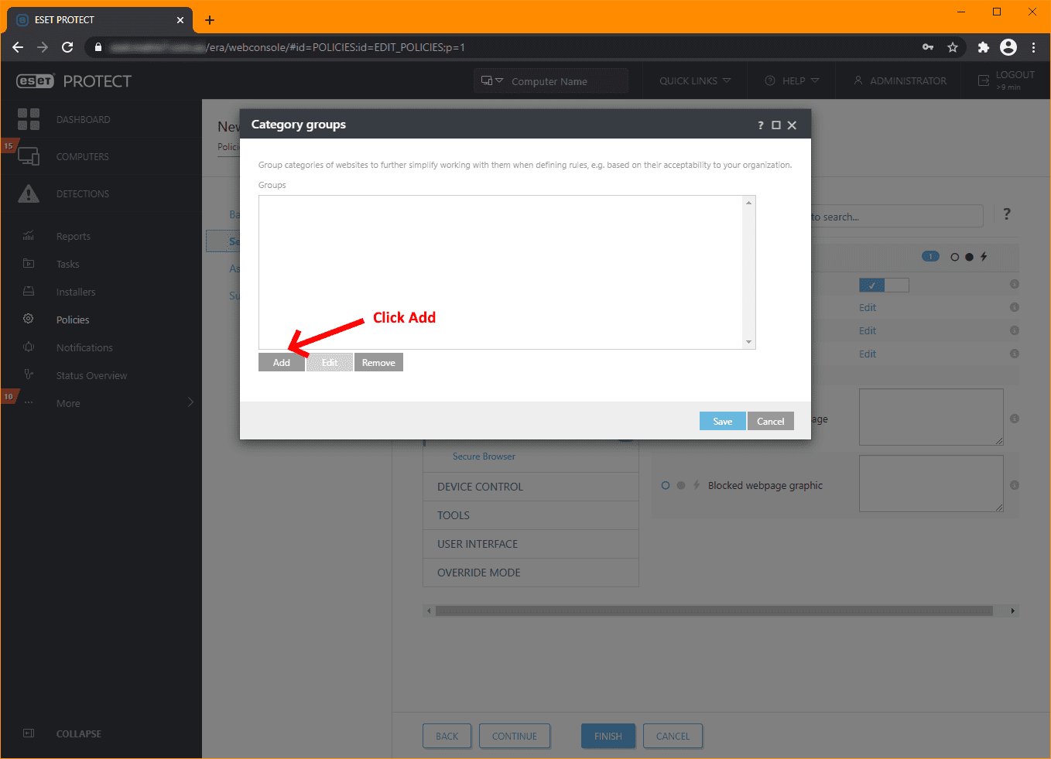Click the question mark beside the search field

1007,214
